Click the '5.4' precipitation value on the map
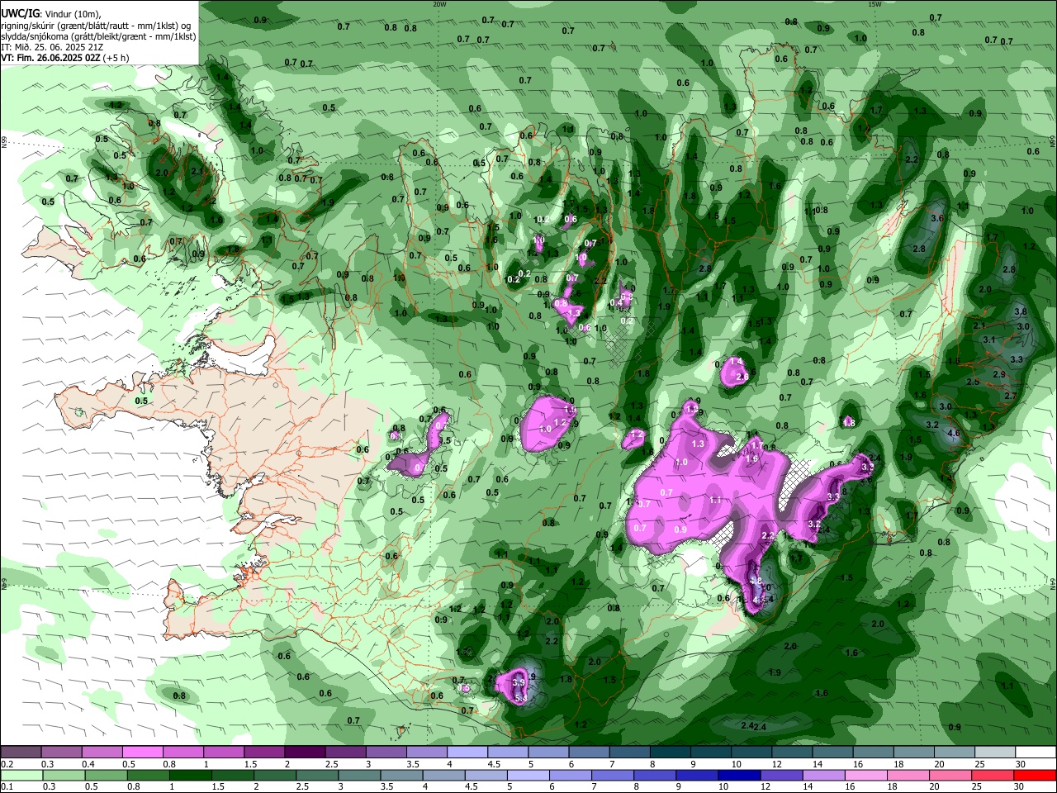This screenshot has height=793, width=1057. point(521,700)
